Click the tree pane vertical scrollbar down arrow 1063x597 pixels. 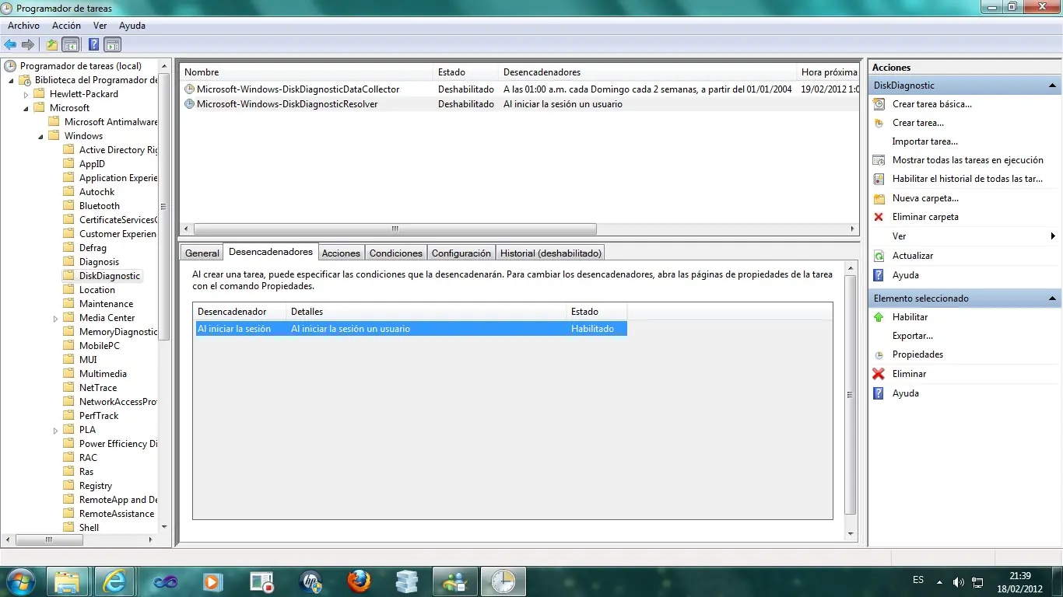pos(164,527)
